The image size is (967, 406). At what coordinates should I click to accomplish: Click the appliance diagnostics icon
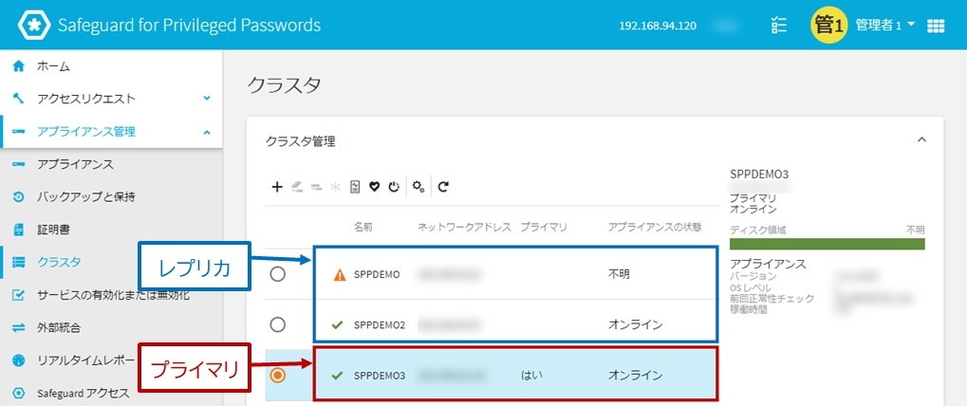tap(355, 187)
